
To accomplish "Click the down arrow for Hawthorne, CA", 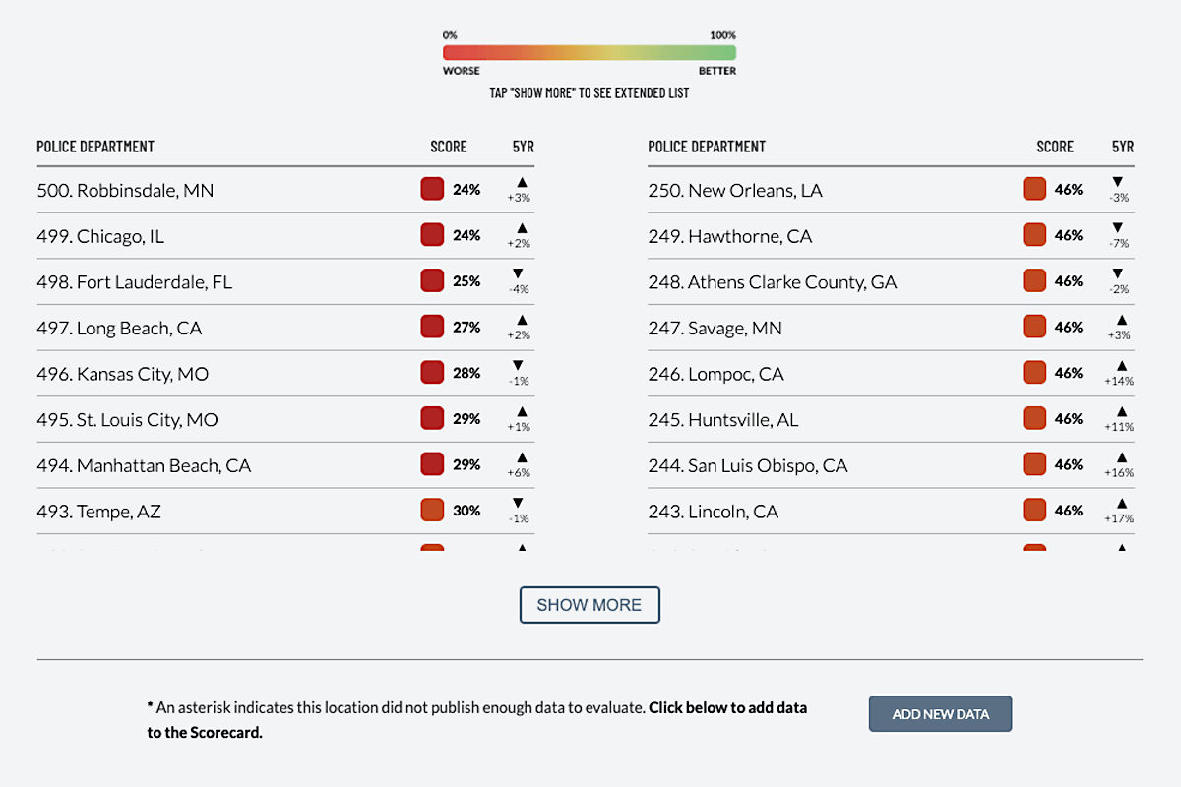I will pyautogui.click(x=1117, y=228).
